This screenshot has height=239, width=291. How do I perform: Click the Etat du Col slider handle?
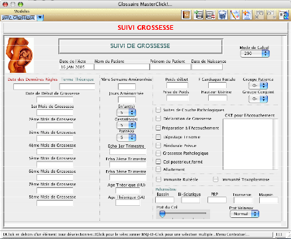162,214
